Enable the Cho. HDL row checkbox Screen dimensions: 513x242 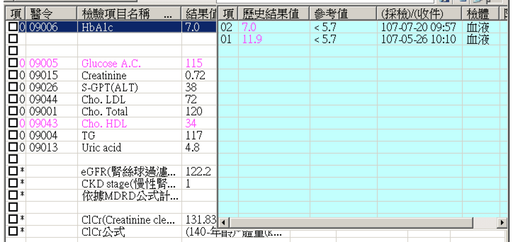[x=13, y=123]
